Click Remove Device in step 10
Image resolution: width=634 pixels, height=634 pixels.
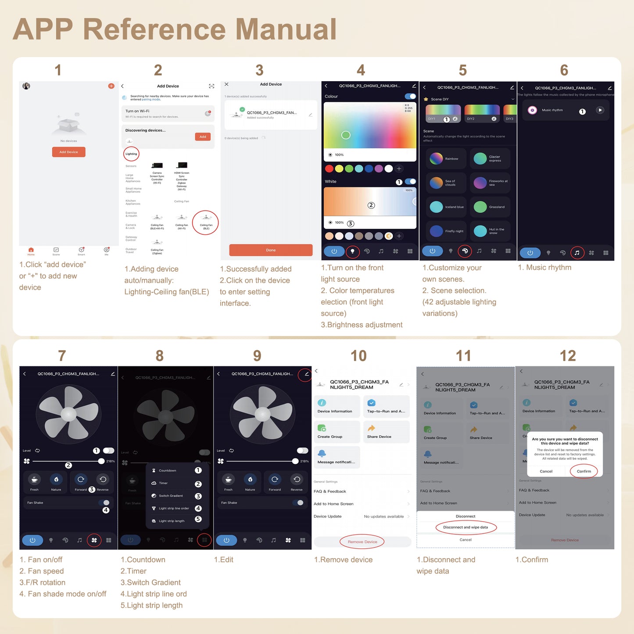(x=362, y=542)
